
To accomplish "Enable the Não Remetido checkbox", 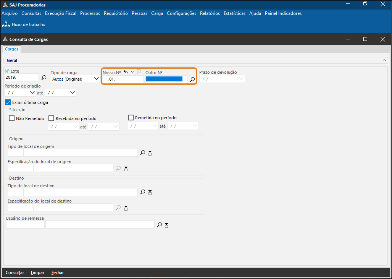I will [11, 118].
